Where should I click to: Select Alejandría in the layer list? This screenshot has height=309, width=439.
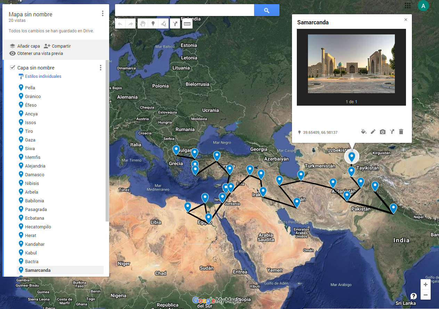[35, 166]
